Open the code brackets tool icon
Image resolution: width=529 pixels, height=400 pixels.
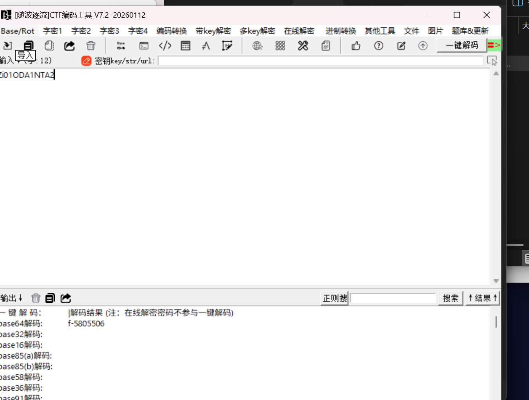165,45
